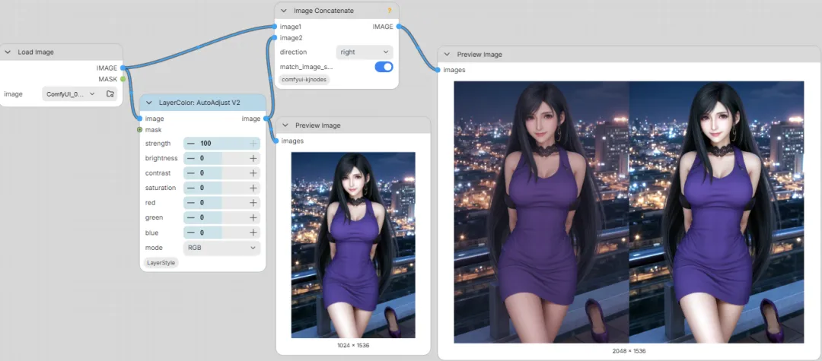
Task: Increase blue with the plus button
Action: (253, 233)
